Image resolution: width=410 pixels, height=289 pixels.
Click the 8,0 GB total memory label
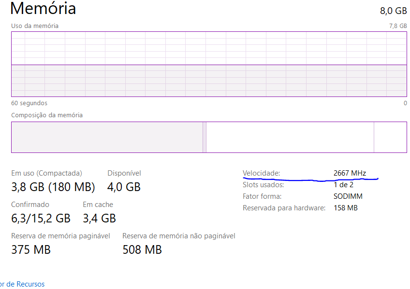click(x=393, y=11)
